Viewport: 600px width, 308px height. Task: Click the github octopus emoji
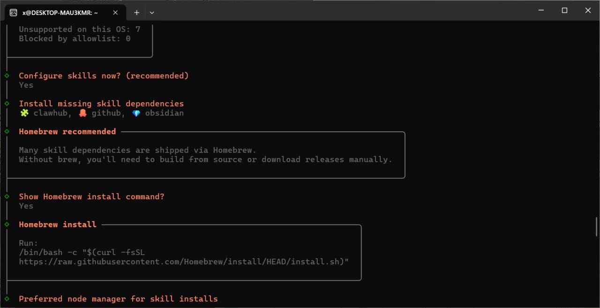pyautogui.click(x=82, y=113)
